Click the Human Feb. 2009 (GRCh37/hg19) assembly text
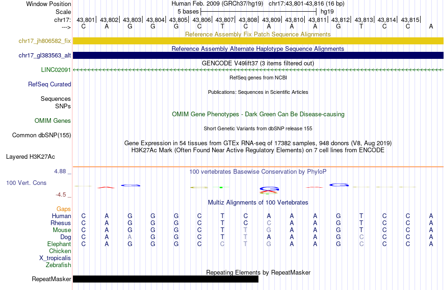The height and width of the screenshot is (290, 444). [217, 4]
